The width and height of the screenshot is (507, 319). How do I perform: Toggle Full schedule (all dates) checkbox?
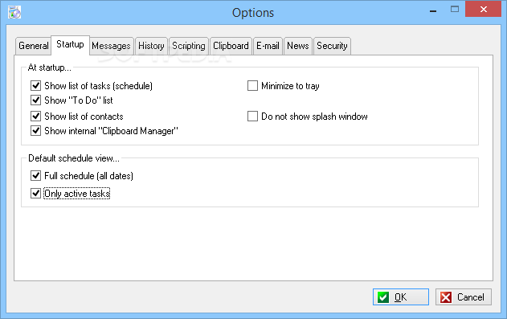(35, 175)
